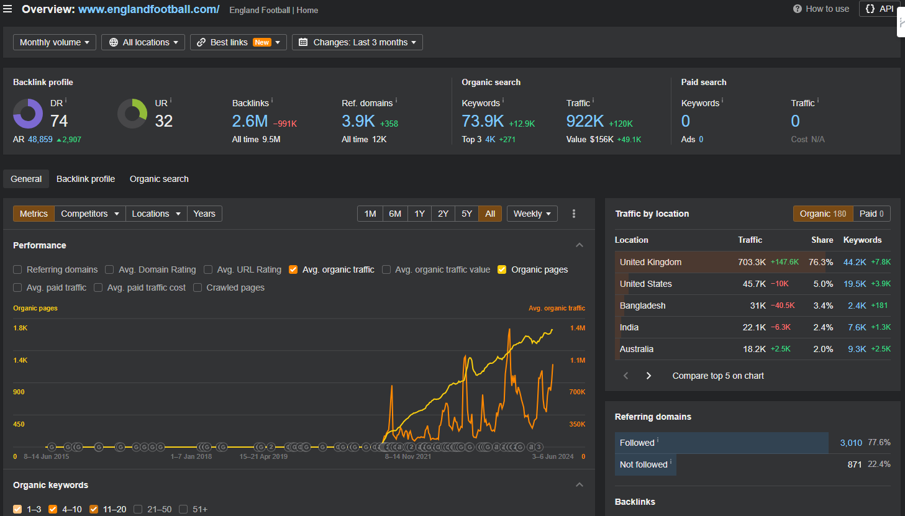Open the Competitors dropdown
This screenshot has width=905, height=516.
[x=90, y=214]
